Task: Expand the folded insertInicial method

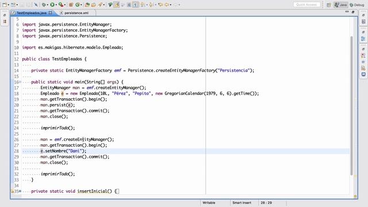Action: click(x=20, y=191)
